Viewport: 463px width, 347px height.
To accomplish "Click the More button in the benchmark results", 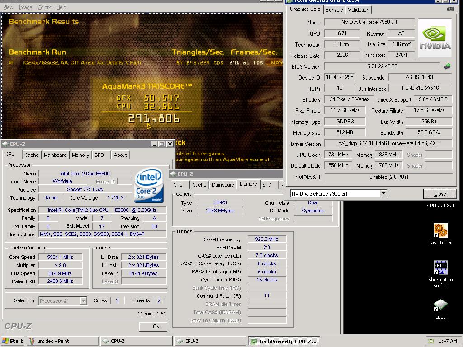I will 274,62.
